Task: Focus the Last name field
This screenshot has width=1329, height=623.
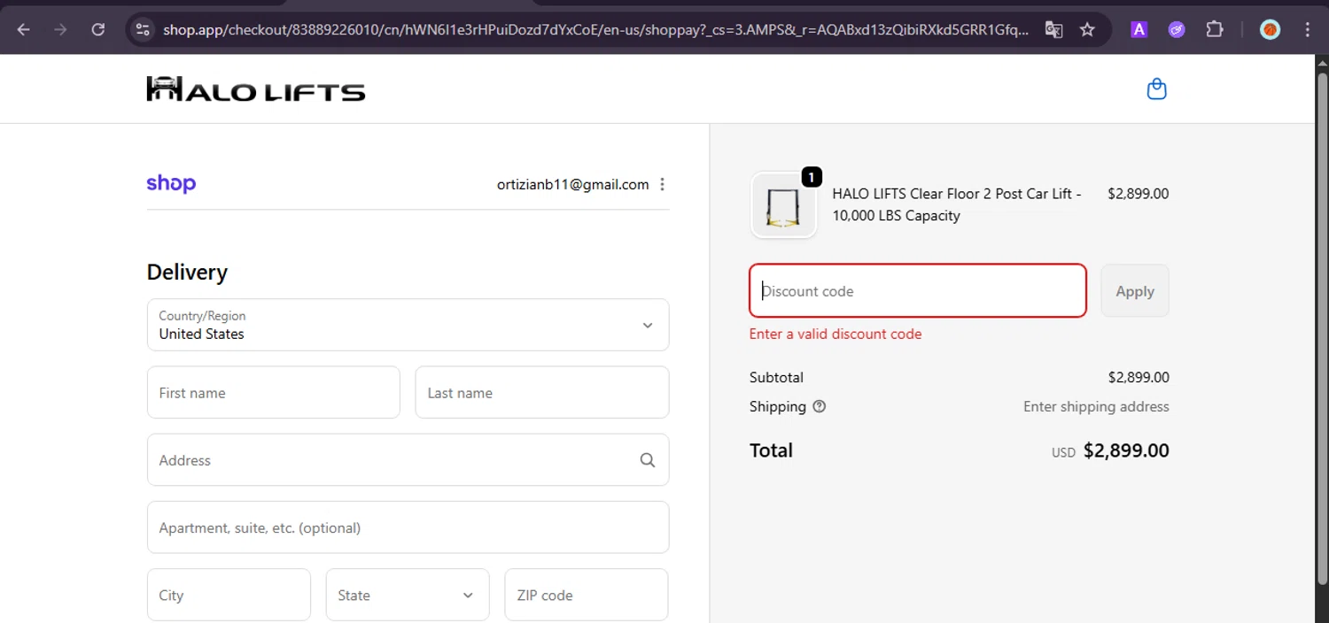Action: tap(541, 392)
